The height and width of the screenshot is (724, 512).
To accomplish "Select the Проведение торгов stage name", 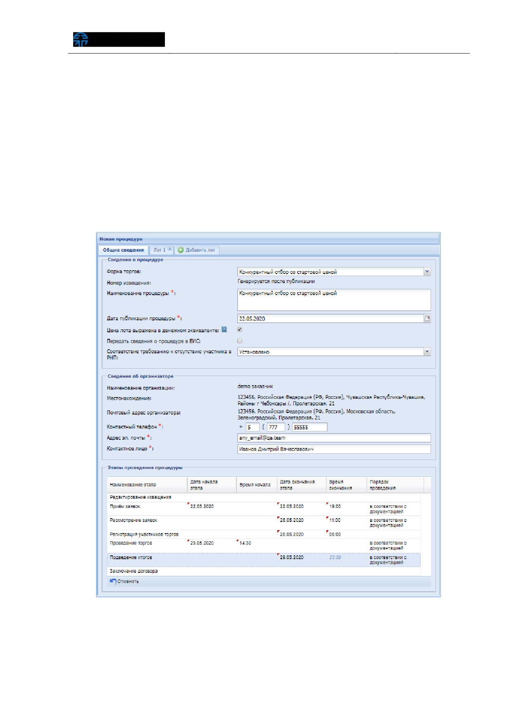I will click(131, 543).
